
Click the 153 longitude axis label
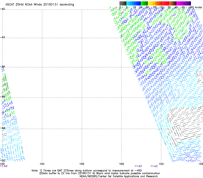point(42,164)
